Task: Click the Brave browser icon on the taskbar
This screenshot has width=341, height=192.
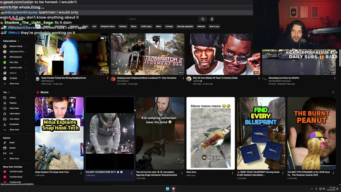Action: tap(173, 189)
